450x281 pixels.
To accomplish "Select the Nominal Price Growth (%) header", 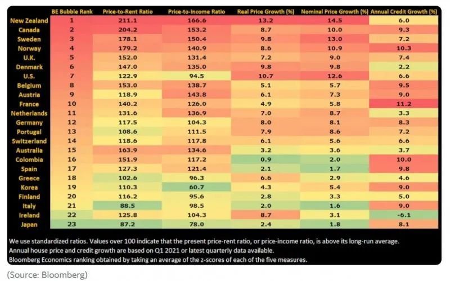I will click(335, 12).
